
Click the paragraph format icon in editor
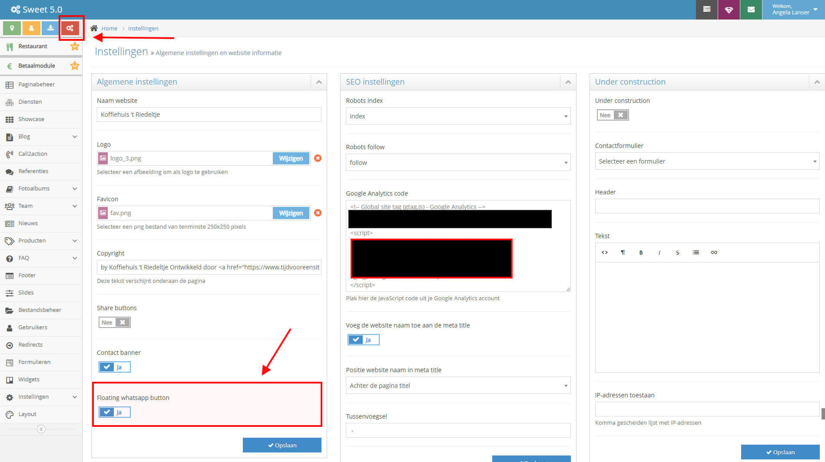(623, 252)
